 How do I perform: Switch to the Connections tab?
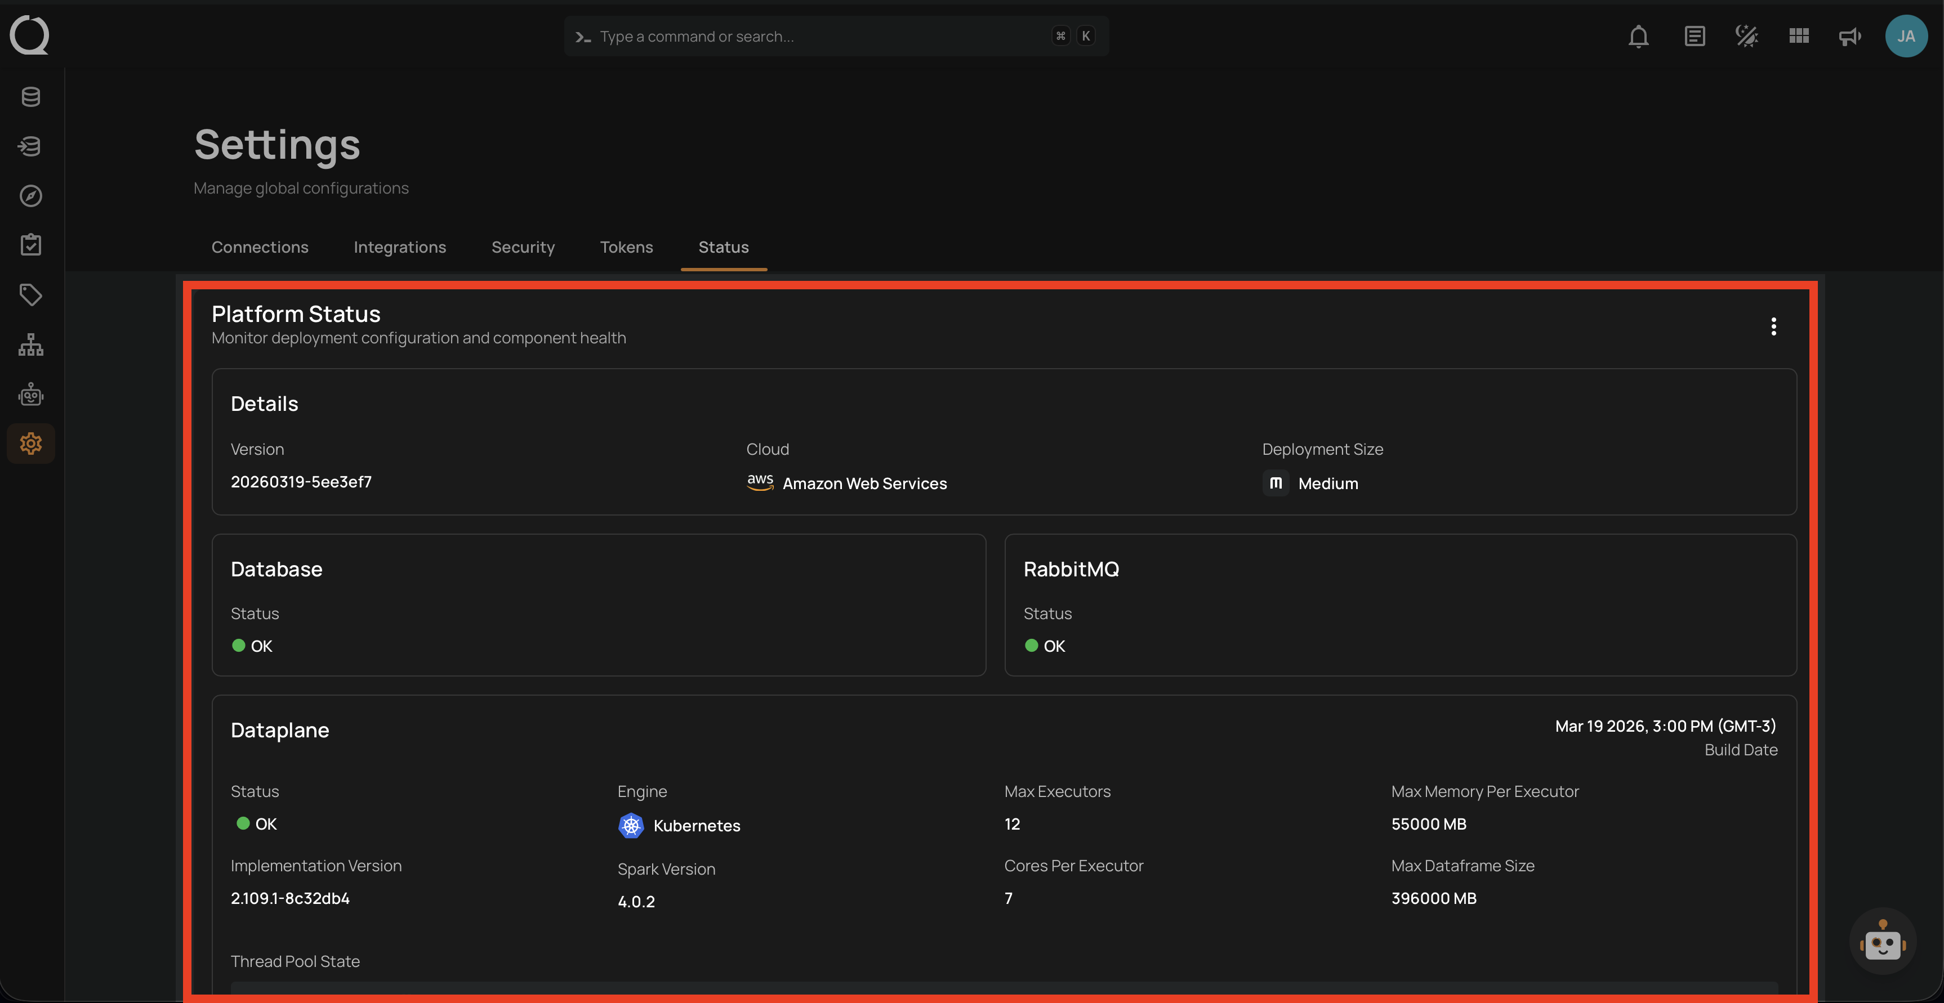click(260, 247)
